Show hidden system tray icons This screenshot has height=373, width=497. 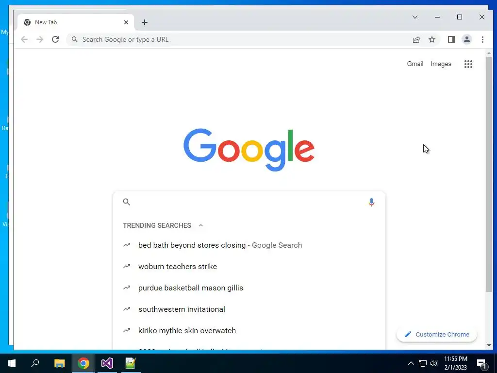[x=411, y=363]
